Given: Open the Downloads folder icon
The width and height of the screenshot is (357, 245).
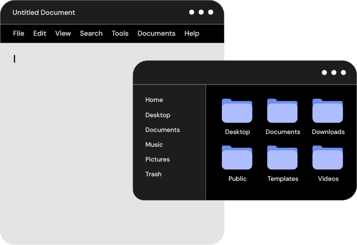Looking at the screenshot, I should [x=328, y=111].
